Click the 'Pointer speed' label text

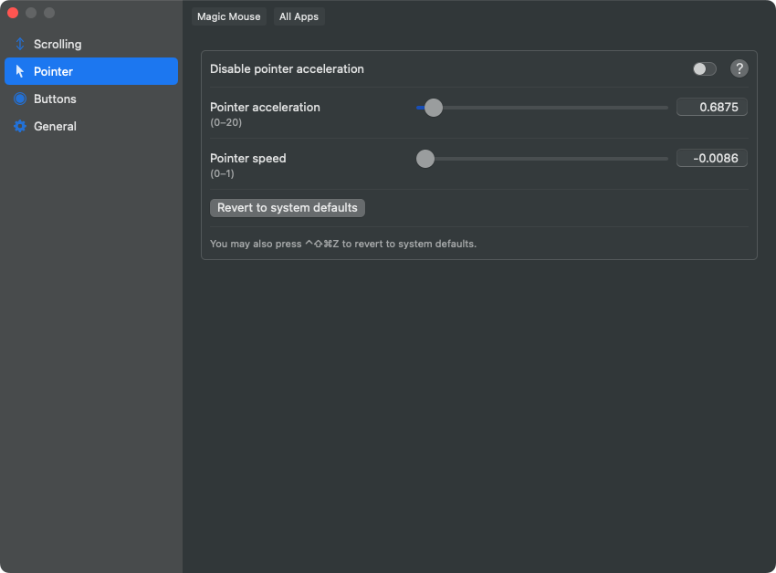pyautogui.click(x=248, y=158)
